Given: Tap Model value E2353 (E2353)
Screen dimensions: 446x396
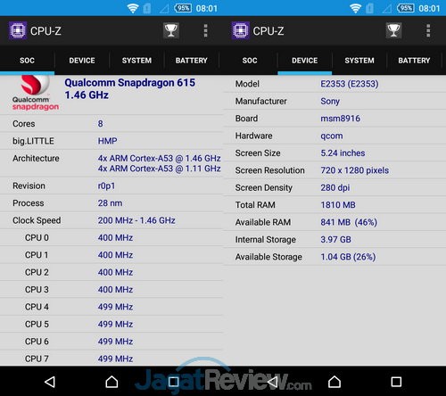Looking at the screenshot, I should [x=350, y=84].
